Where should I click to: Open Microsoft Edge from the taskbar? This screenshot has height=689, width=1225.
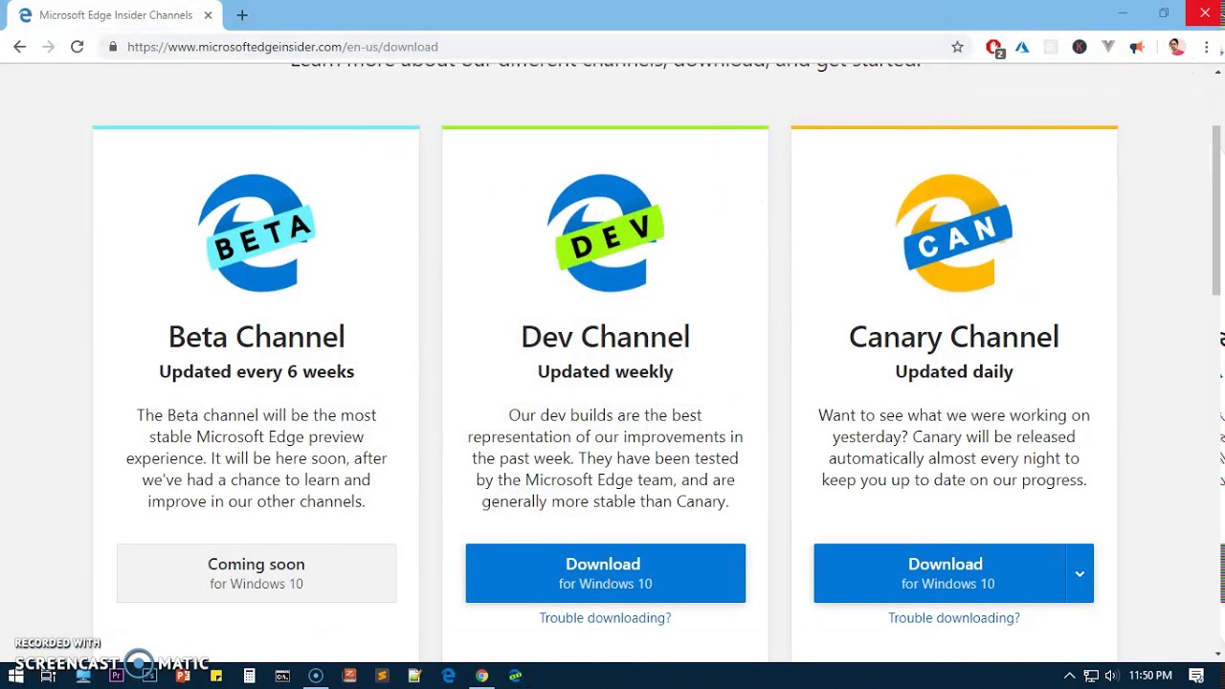point(448,676)
